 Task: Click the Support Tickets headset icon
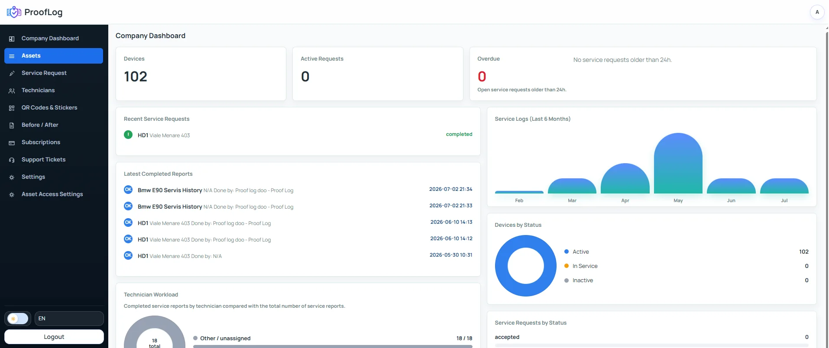coord(12,160)
